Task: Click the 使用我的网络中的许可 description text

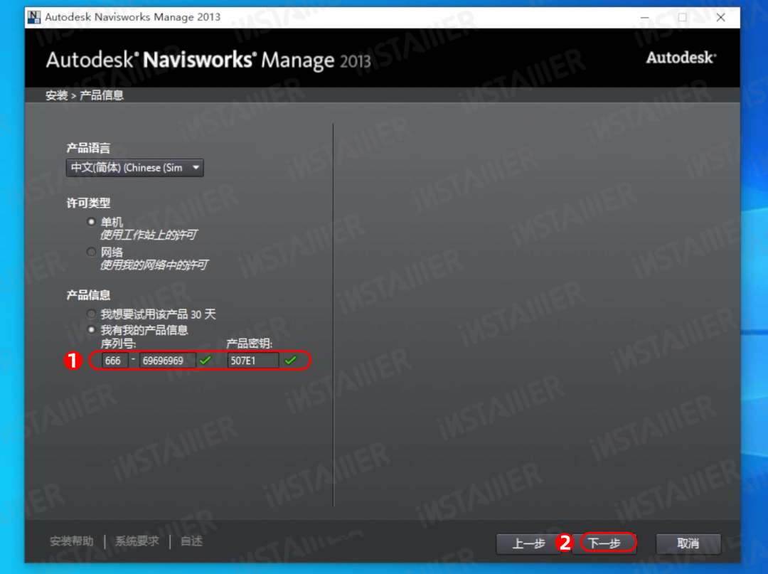Action: (154, 265)
